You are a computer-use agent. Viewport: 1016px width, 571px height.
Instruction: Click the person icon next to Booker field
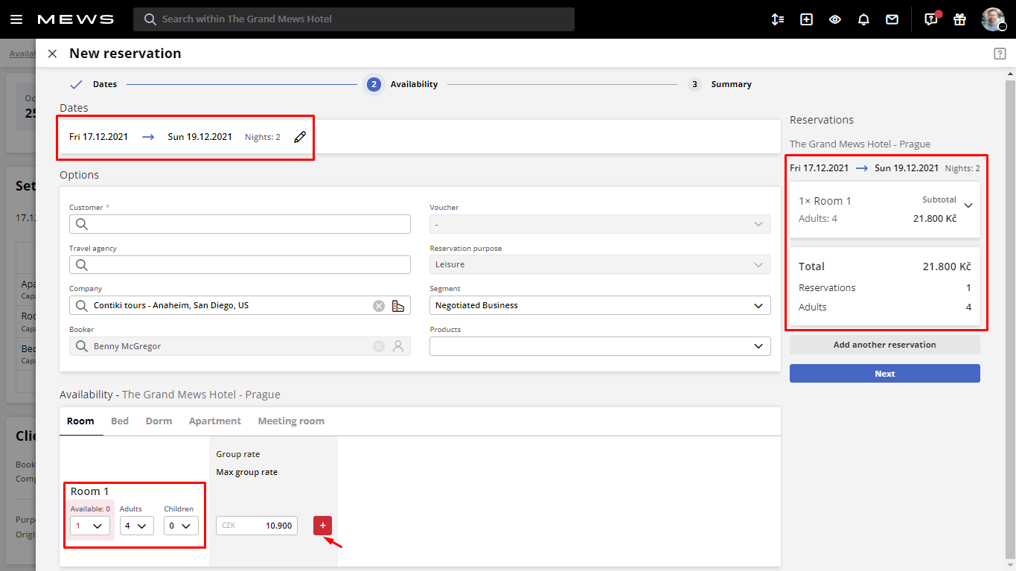(x=398, y=346)
